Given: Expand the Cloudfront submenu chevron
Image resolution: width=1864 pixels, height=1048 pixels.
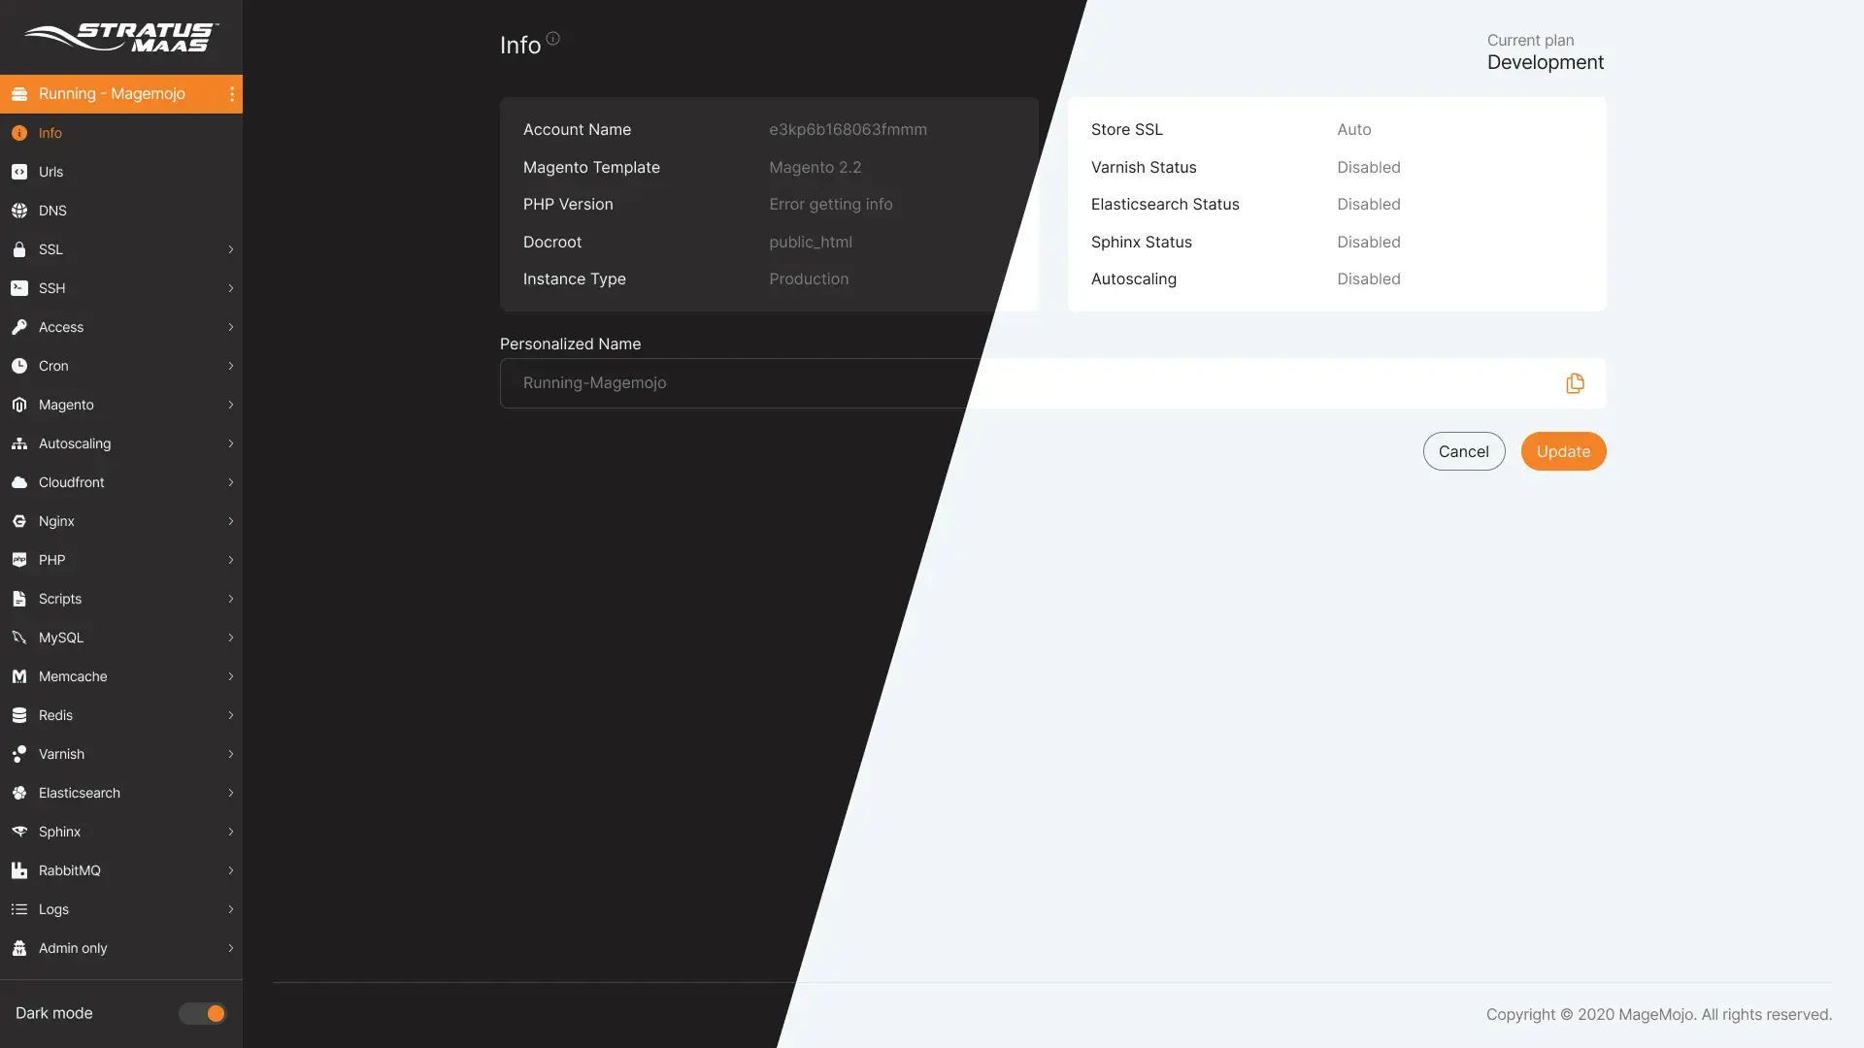Looking at the screenshot, I should [x=231, y=482].
